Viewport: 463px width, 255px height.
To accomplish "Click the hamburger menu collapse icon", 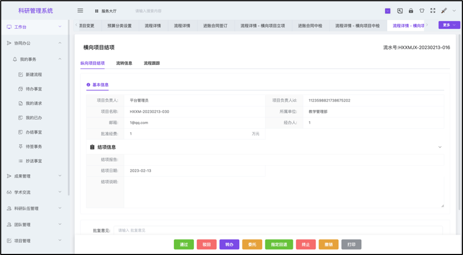I will click(80, 11).
